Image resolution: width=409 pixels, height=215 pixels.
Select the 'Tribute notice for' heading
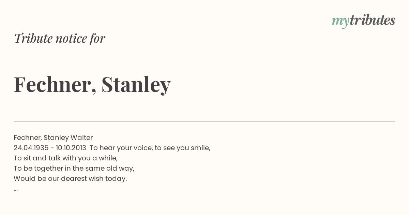(x=60, y=38)
